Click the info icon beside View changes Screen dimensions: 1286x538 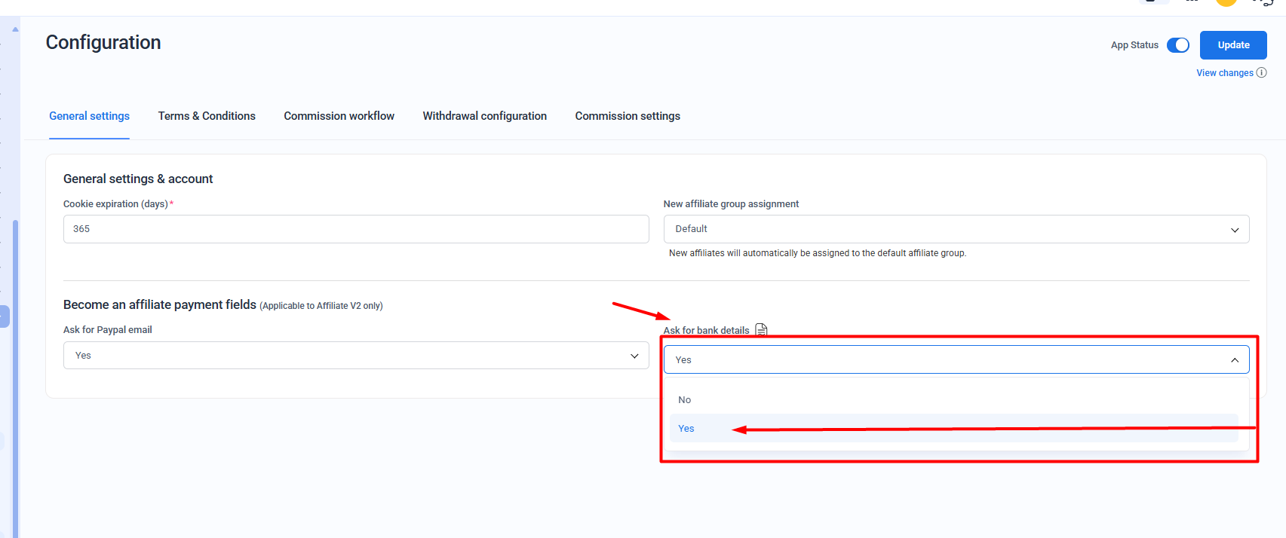coord(1261,73)
